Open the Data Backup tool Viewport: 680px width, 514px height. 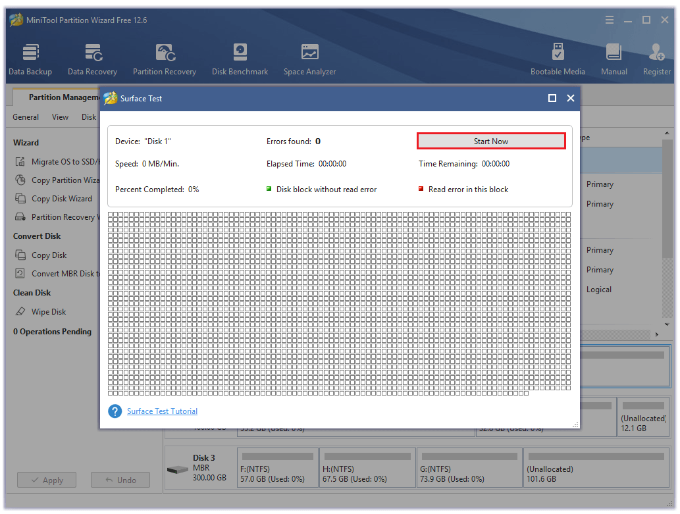point(30,60)
